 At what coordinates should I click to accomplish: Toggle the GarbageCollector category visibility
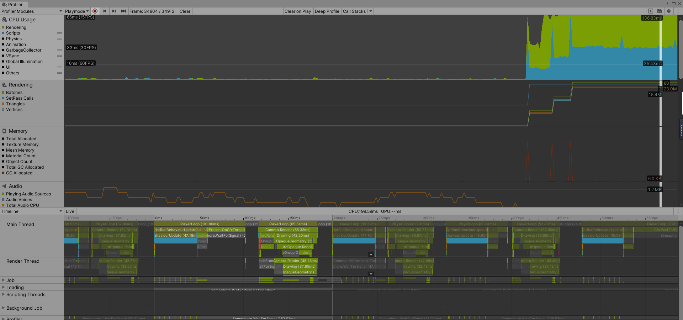click(x=3, y=50)
